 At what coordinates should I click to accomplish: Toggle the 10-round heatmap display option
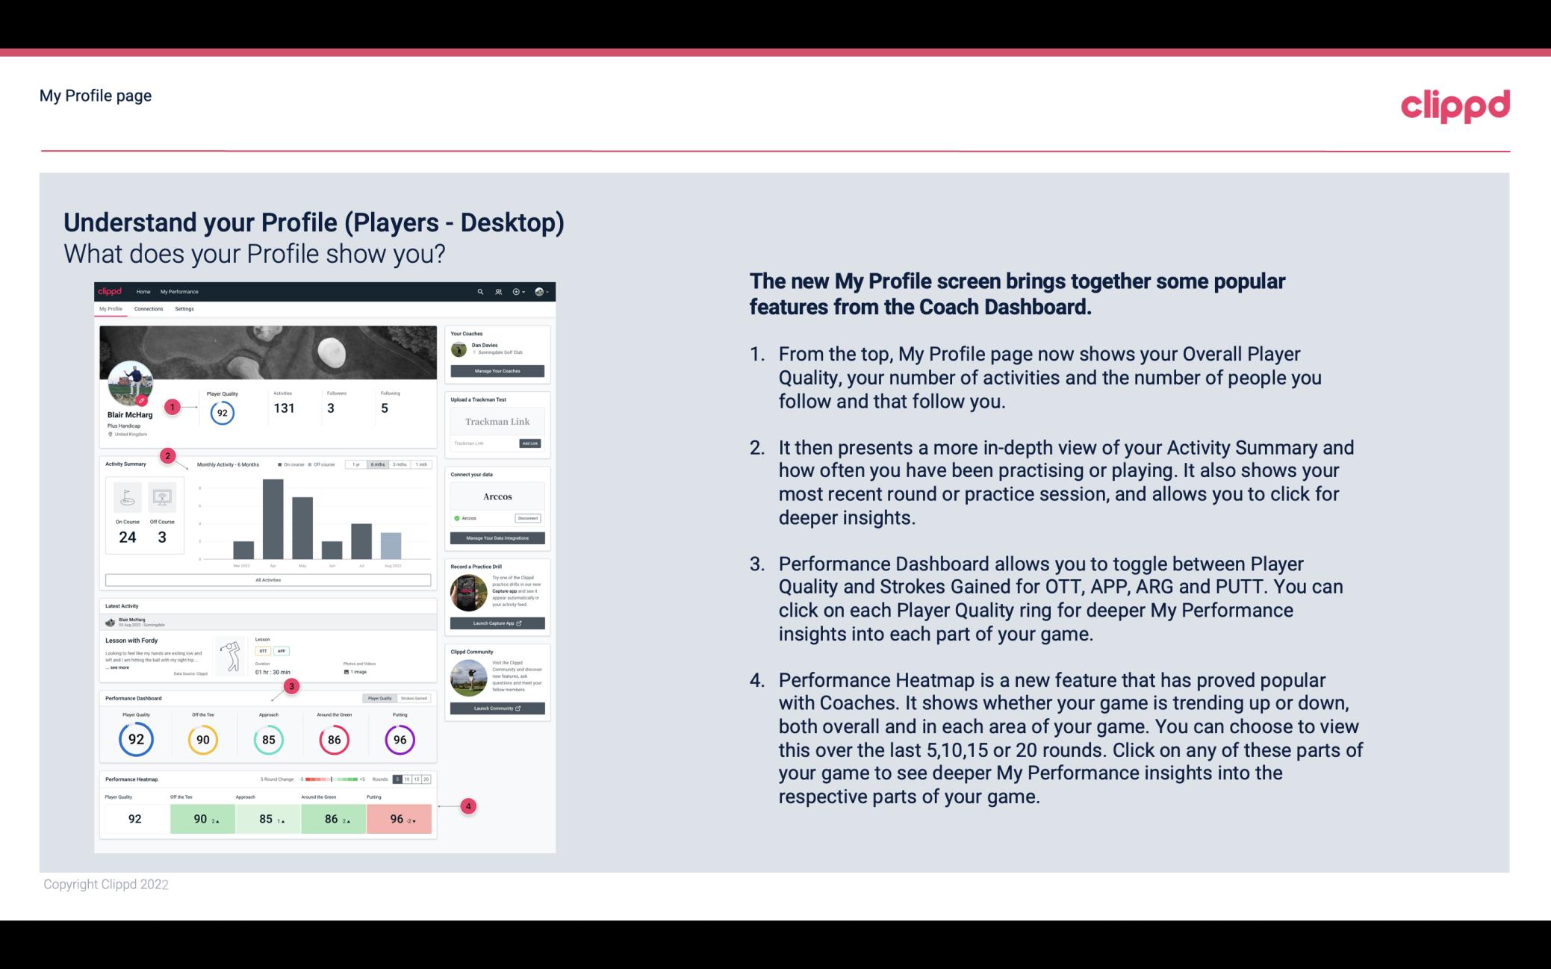pyautogui.click(x=412, y=779)
